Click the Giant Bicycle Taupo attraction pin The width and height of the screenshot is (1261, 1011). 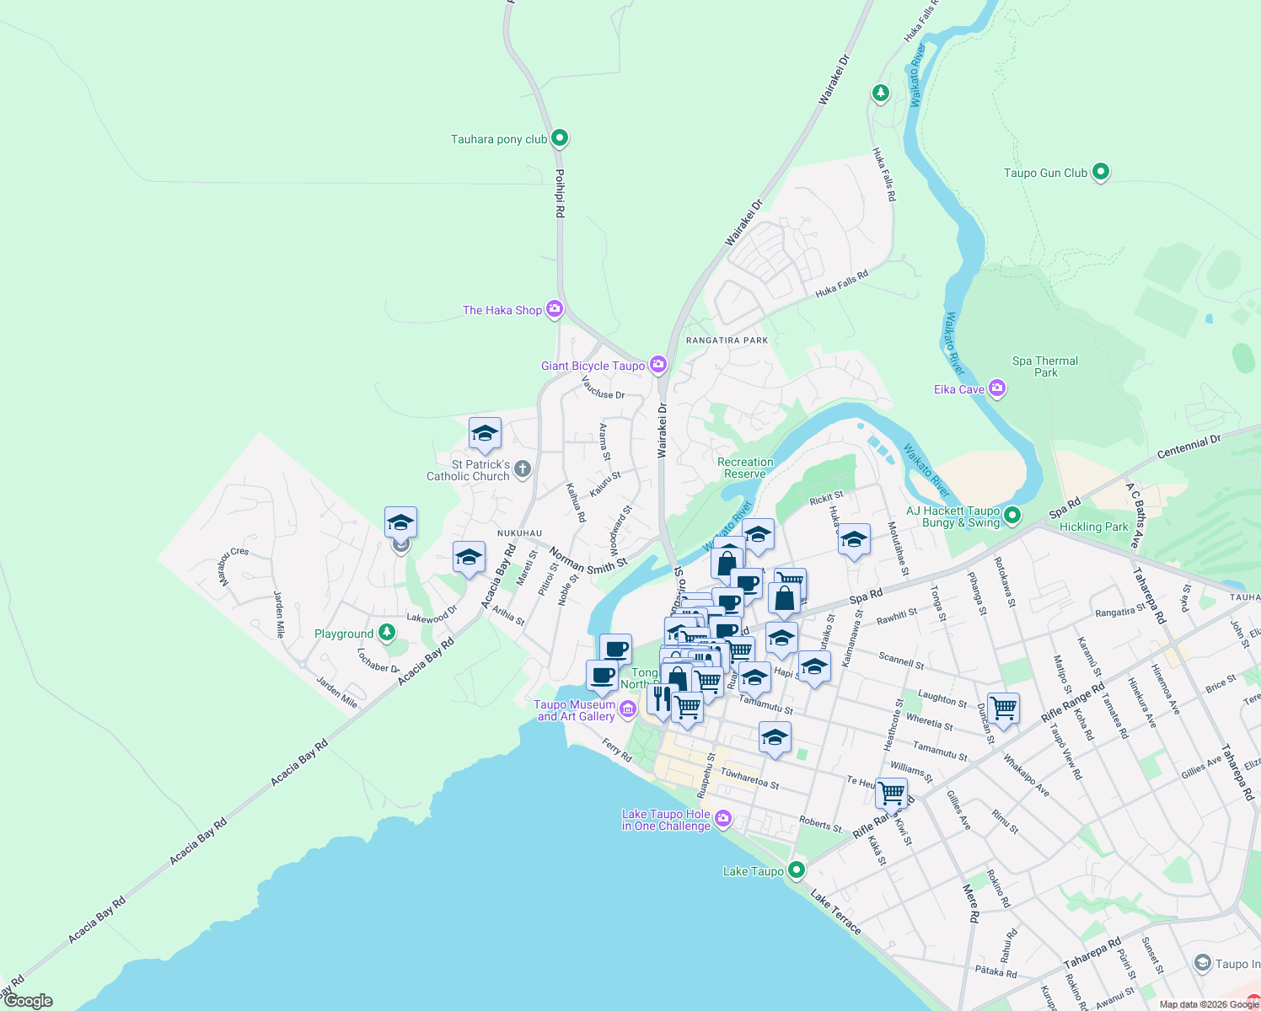point(657,365)
